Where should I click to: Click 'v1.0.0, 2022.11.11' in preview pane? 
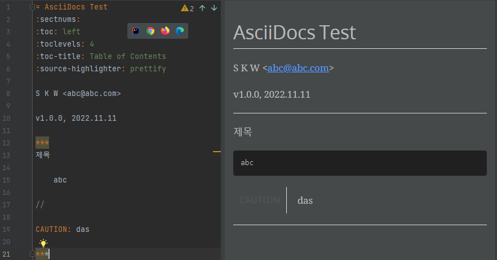[272, 94]
